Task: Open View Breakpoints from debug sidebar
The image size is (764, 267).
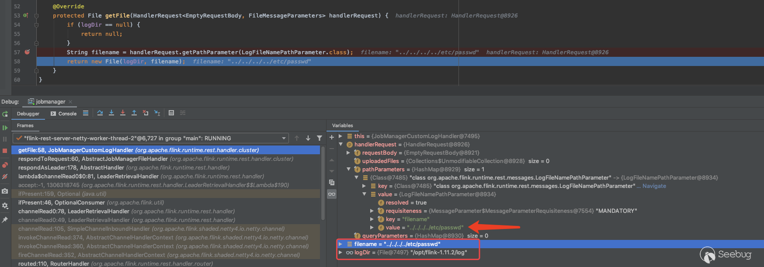Action: click(5, 165)
